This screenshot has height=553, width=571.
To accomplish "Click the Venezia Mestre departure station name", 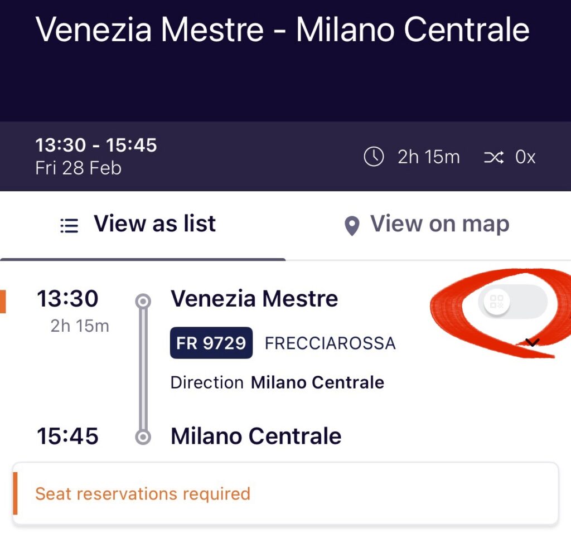I will tap(254, 299).
